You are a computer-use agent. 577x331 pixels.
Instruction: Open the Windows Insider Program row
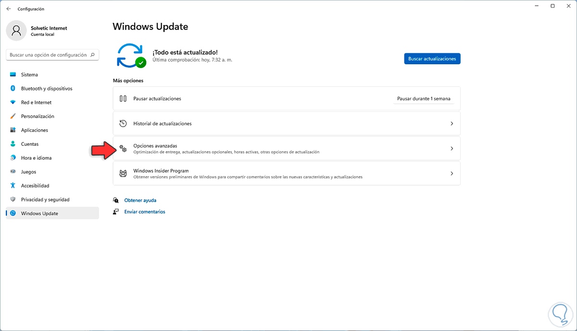287,173
